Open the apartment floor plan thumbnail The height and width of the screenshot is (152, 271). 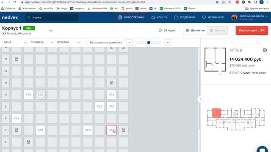[215, 60]
